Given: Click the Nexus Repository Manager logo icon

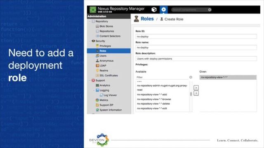Looking at the screenshot, I should [x=93, y=10].
